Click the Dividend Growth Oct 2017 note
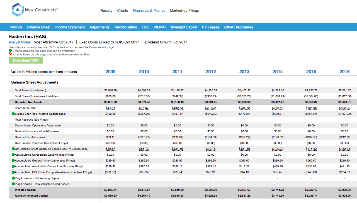 coord(166,42)
